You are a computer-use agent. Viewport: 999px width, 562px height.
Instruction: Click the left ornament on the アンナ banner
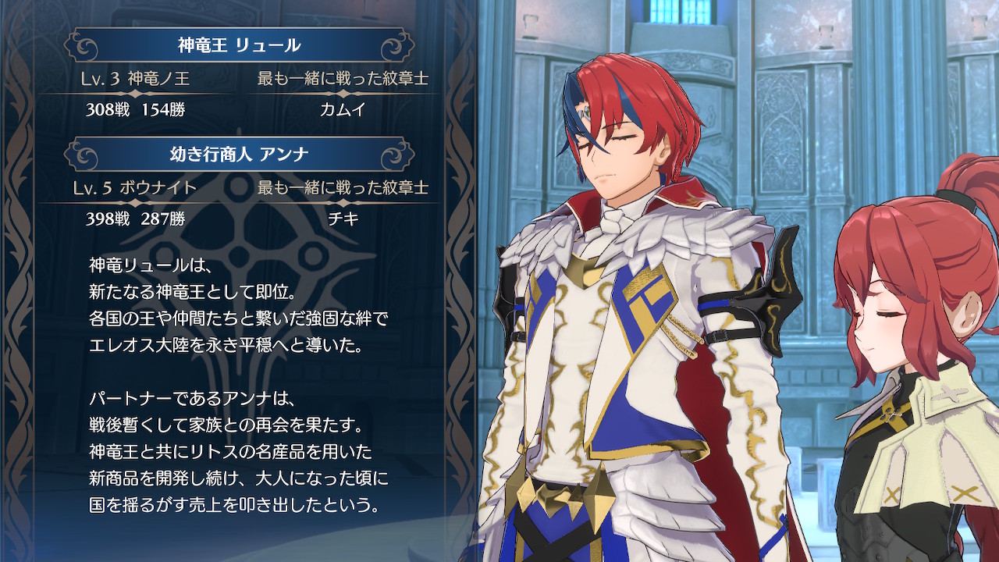point(82,155)
